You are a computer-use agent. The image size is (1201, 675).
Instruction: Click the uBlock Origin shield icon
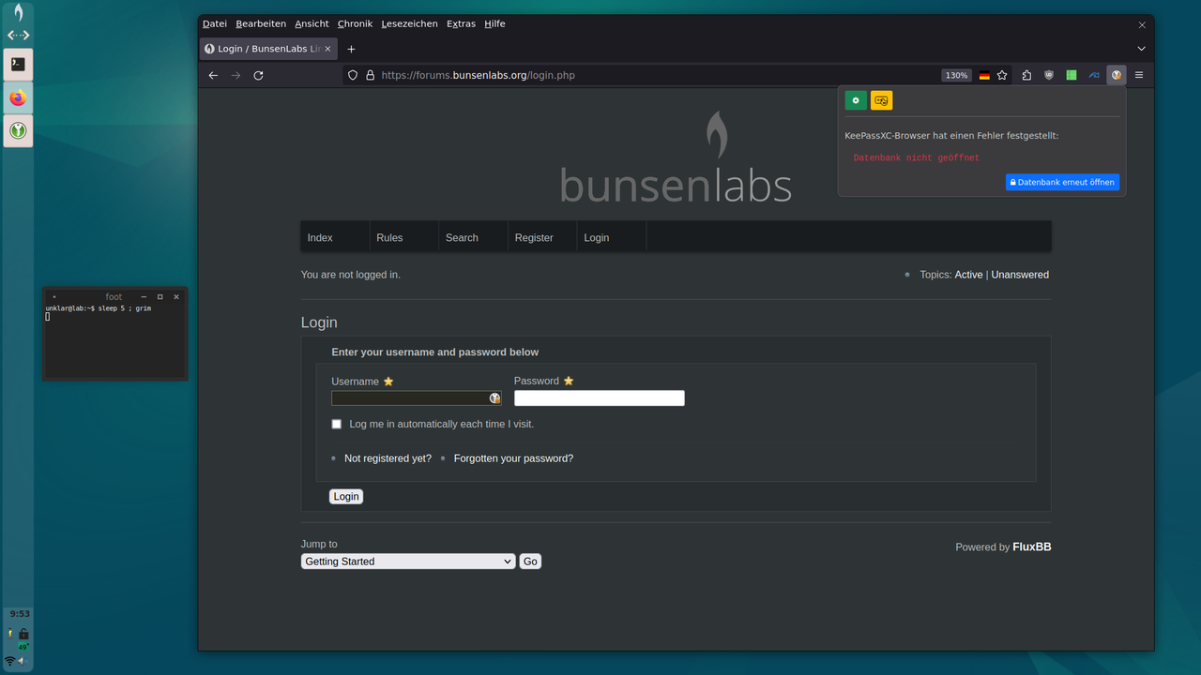[1049, 75]
